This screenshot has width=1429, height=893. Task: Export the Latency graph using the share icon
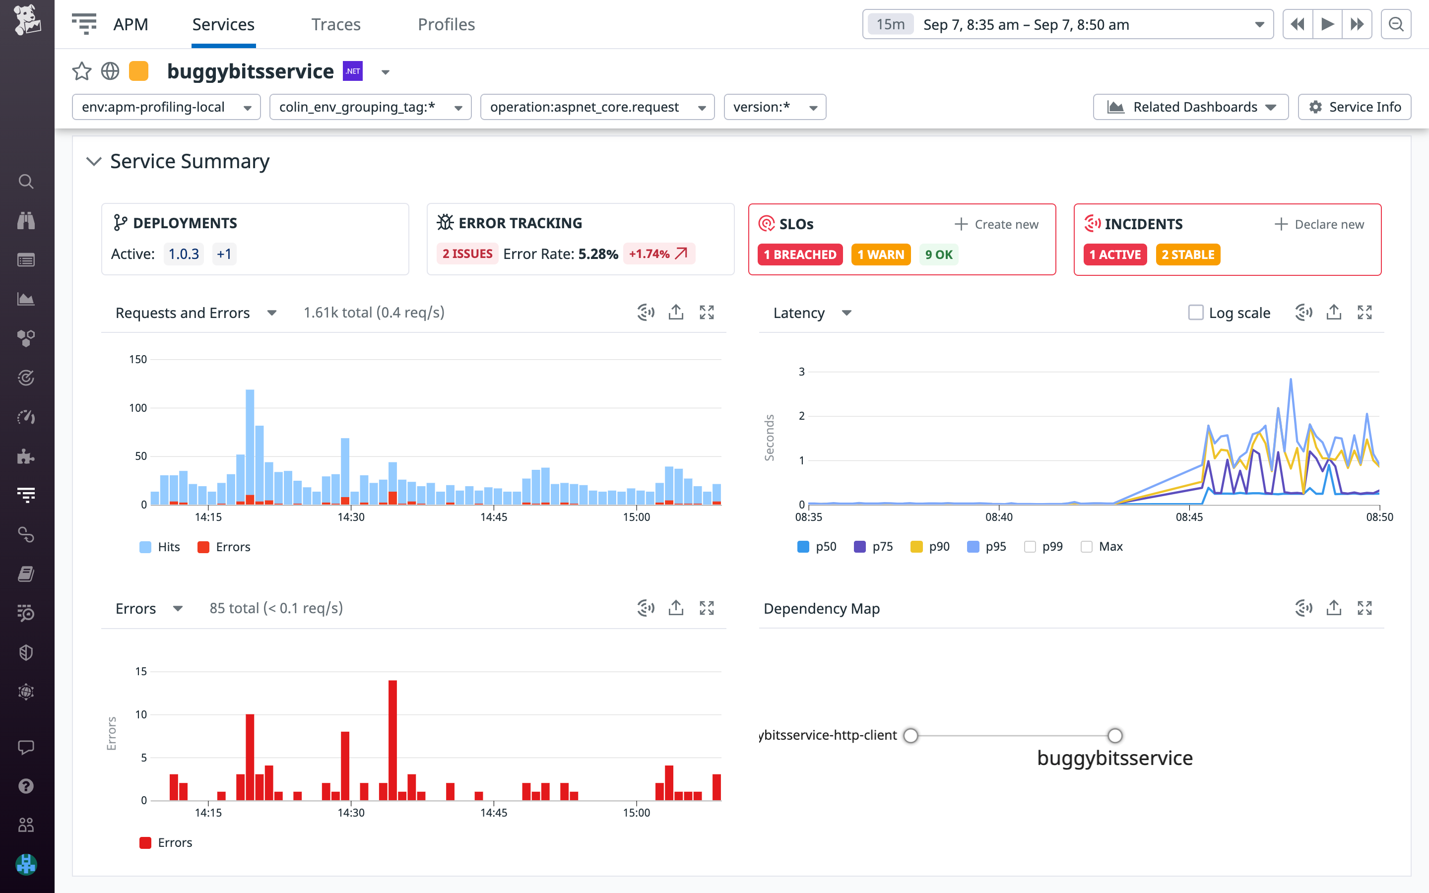click(x=1334, y=312)
